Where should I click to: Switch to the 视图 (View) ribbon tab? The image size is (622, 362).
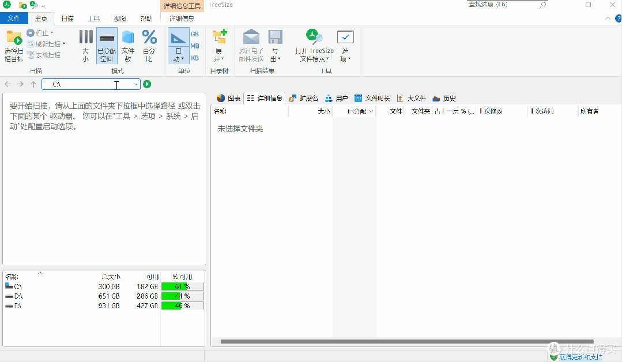click(120, 18)
